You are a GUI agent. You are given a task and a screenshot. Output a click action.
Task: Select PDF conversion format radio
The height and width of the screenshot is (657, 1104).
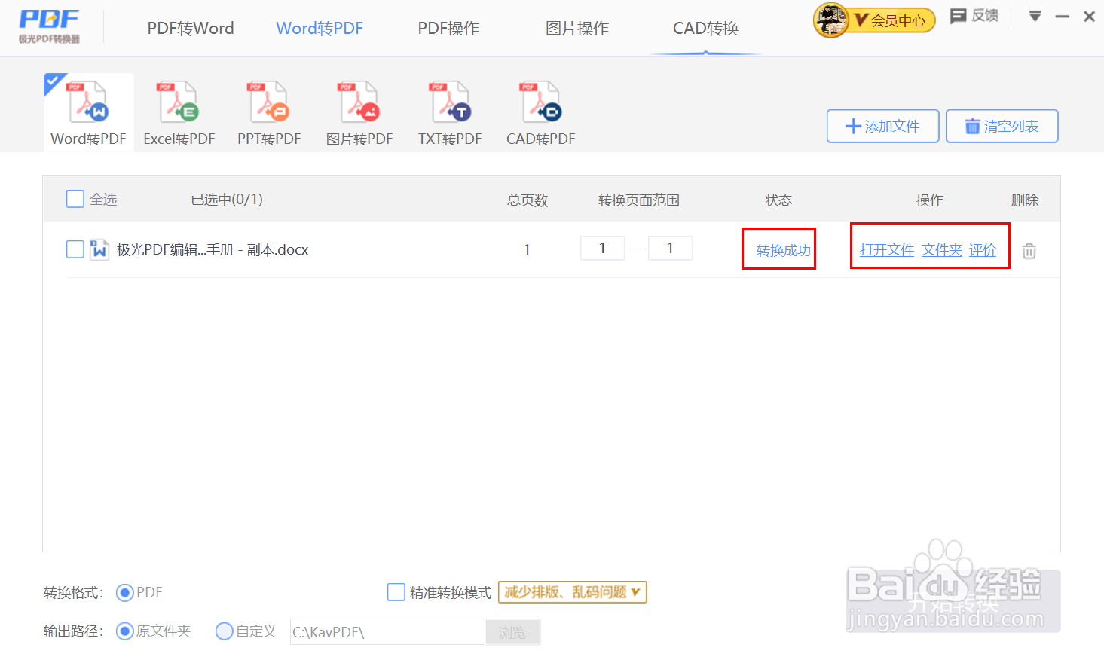pyautogui.click(x=125, y=593)
